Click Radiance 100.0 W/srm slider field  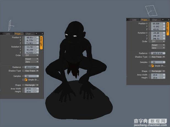point(157,53)
